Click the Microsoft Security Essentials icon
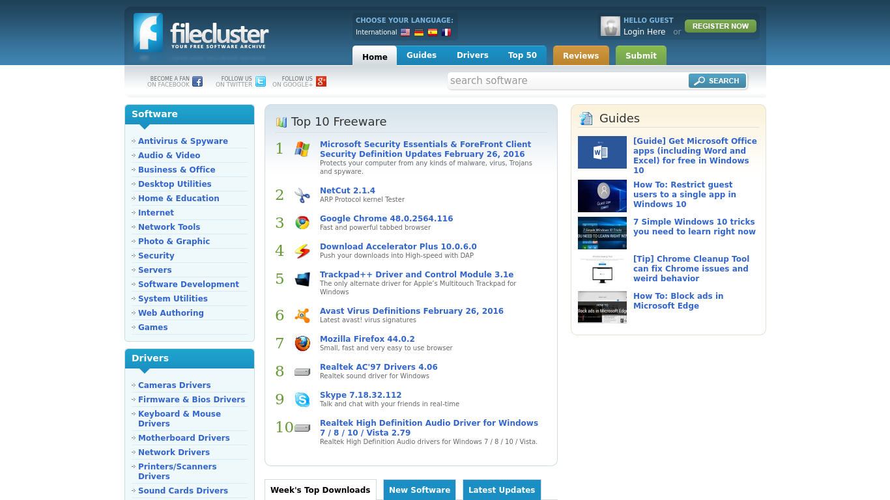The image size is (890, 500). 302,149
